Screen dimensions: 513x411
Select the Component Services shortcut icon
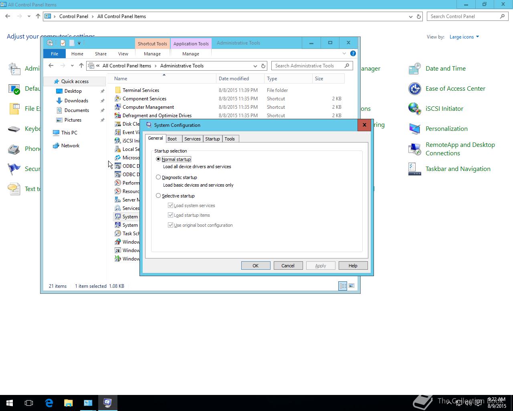coord(118,99)
